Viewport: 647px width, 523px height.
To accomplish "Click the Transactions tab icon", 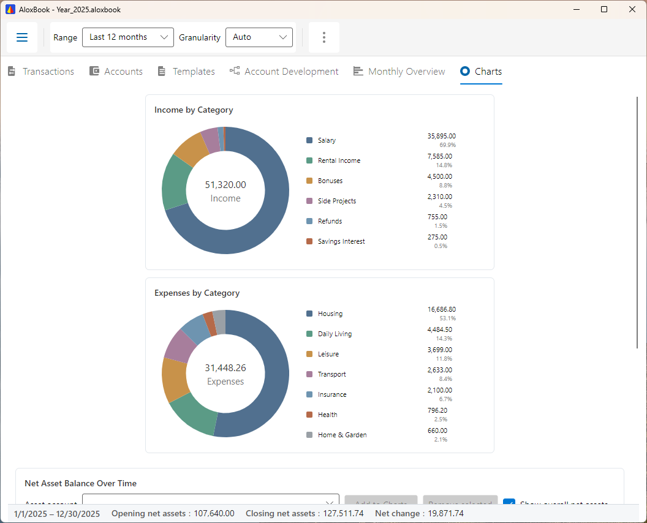I will tap(12, 72).
